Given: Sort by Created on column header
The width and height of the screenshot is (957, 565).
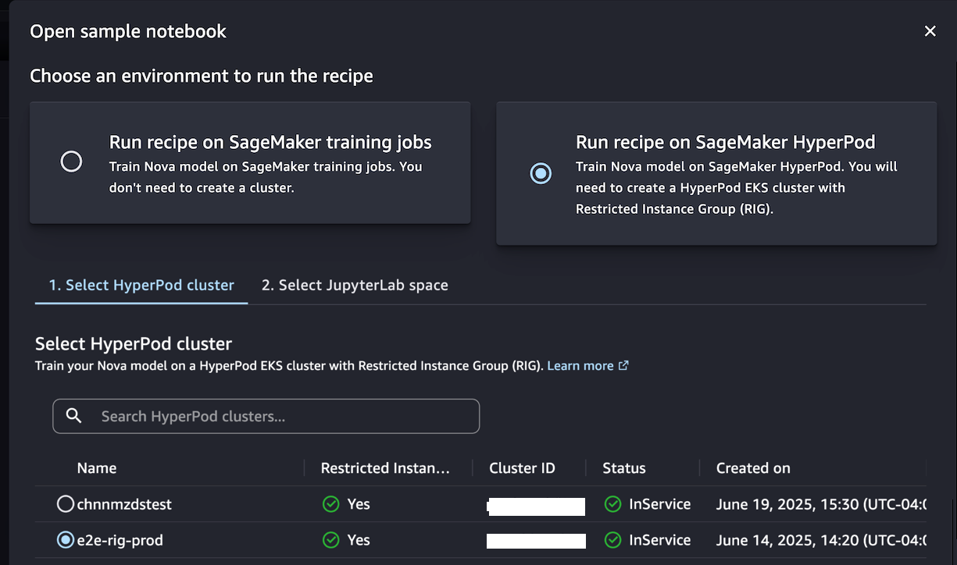Looking at the screenshot, I should pyautogui.click(x=753, y=468).
